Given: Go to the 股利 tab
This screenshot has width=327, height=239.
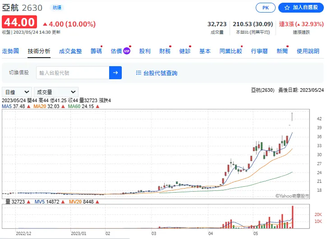Looking at the screenshot, I should click(145, 51).
